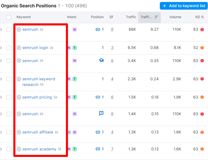Toggle the select-all checkbox in the header
Image resolution: width=208 pixels, height=160 pixels.
9,17
